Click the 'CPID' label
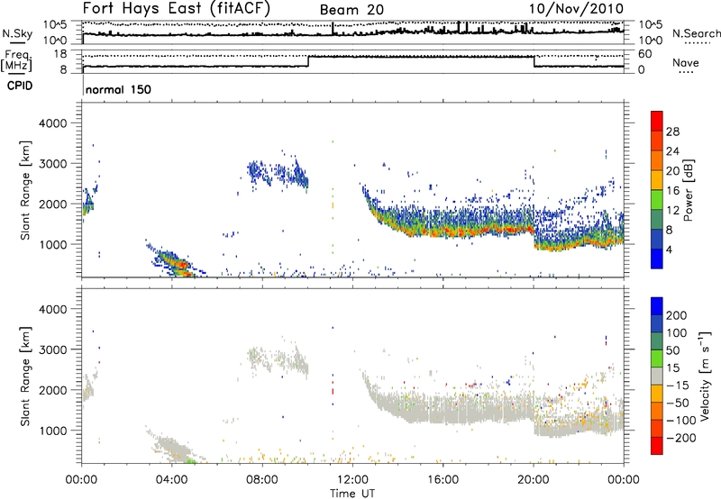The height and width of the screenshot is (499, 721). [20, 86]
